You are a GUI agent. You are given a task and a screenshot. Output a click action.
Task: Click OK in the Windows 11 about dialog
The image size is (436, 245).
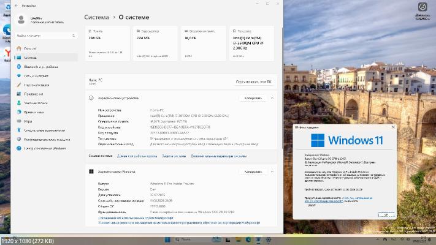pos(386,214)
